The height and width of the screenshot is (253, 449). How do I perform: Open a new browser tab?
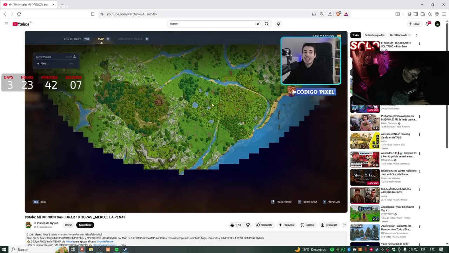pyautogui.click(x=62, y=5)
